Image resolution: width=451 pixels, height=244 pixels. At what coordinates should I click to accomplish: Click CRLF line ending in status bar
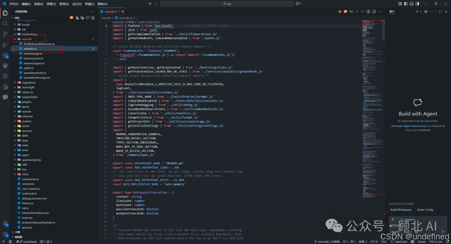[384, 242]
